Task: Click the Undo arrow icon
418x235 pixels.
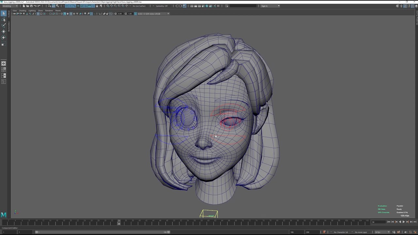Action: coord(35,6)
